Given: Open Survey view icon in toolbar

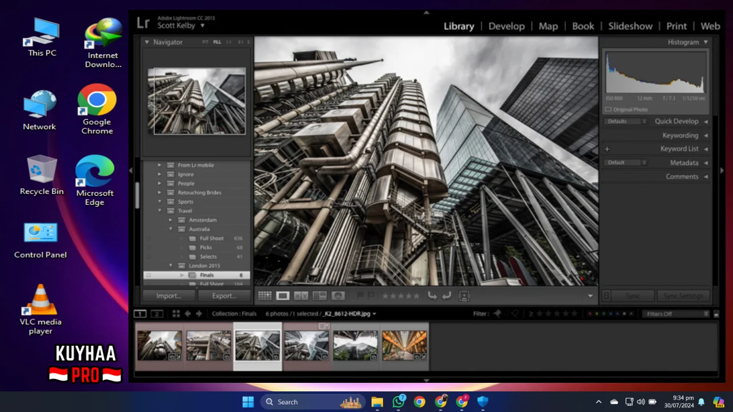Looking at the screenshot, I should 320,296.
